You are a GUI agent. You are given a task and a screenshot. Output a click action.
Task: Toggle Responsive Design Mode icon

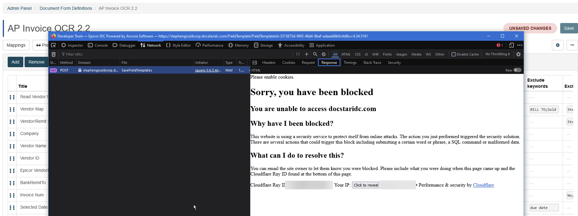(511, 45)
